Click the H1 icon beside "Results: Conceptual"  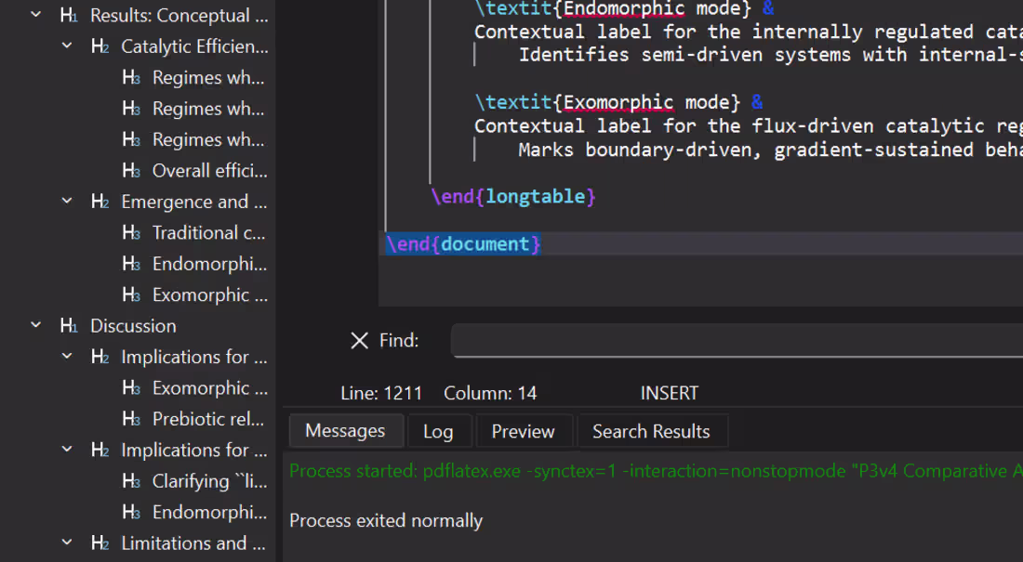pyautogui.click(x=67, y=15)
